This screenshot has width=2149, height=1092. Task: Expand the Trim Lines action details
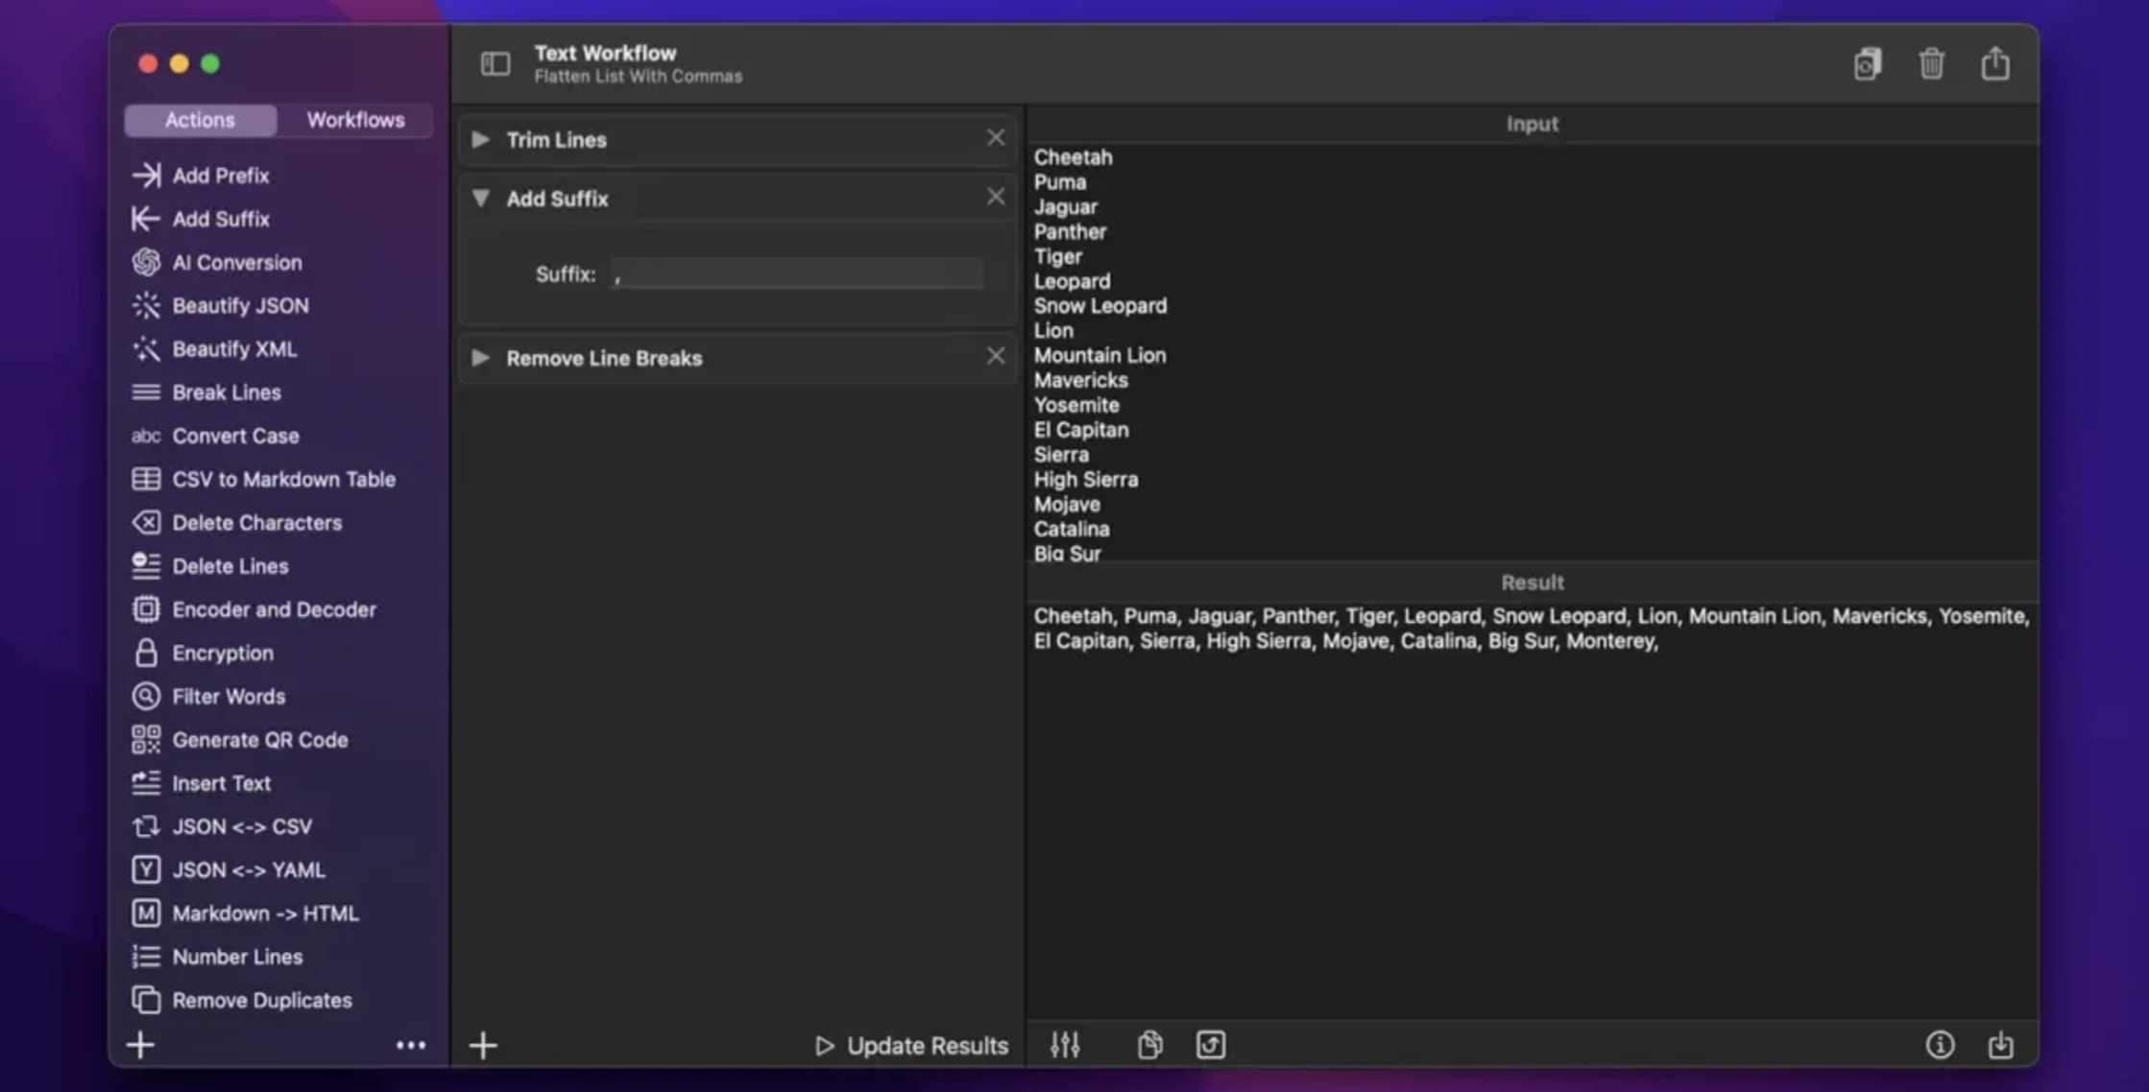coord(480,139)
